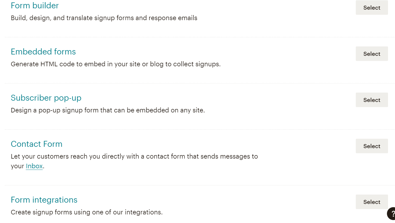Click Select button for Form integrations
The image size is (395, 223).
(x=372, y=202)
